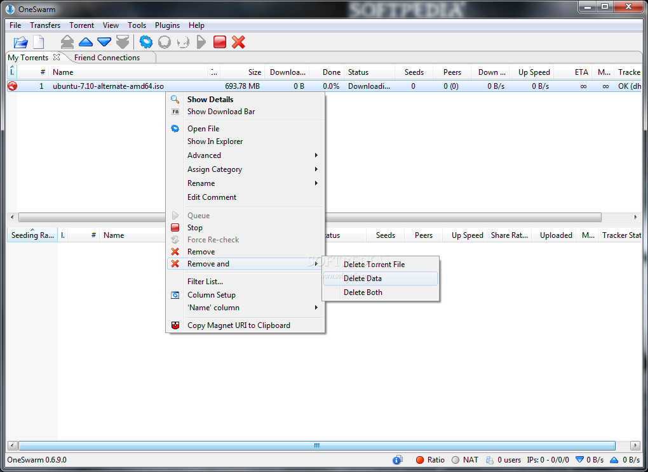Click the blank page new torrent toolbar icon
Screen dimensions: 648x472
tap(38, 42)
